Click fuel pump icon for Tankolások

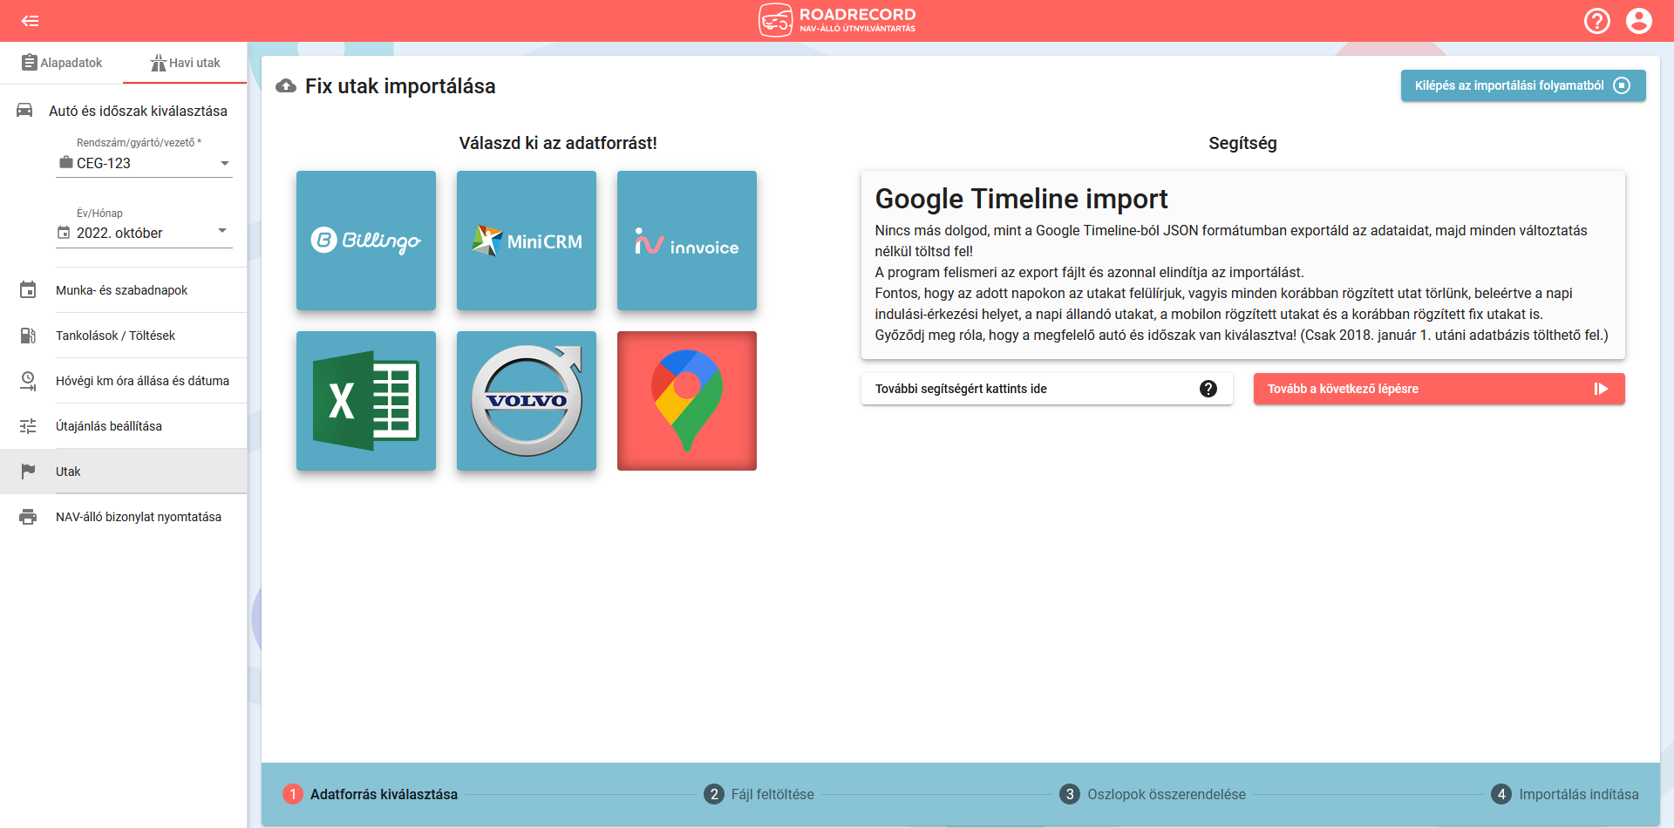point(28,336)
